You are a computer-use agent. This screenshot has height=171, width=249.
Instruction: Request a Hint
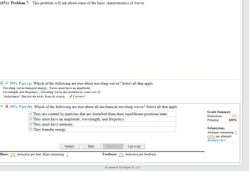pos(91,146)
